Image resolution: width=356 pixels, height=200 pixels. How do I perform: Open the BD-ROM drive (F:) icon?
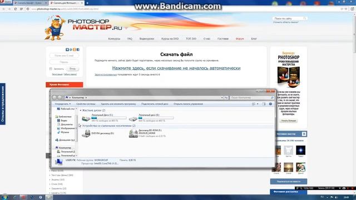tap(133, 133)
